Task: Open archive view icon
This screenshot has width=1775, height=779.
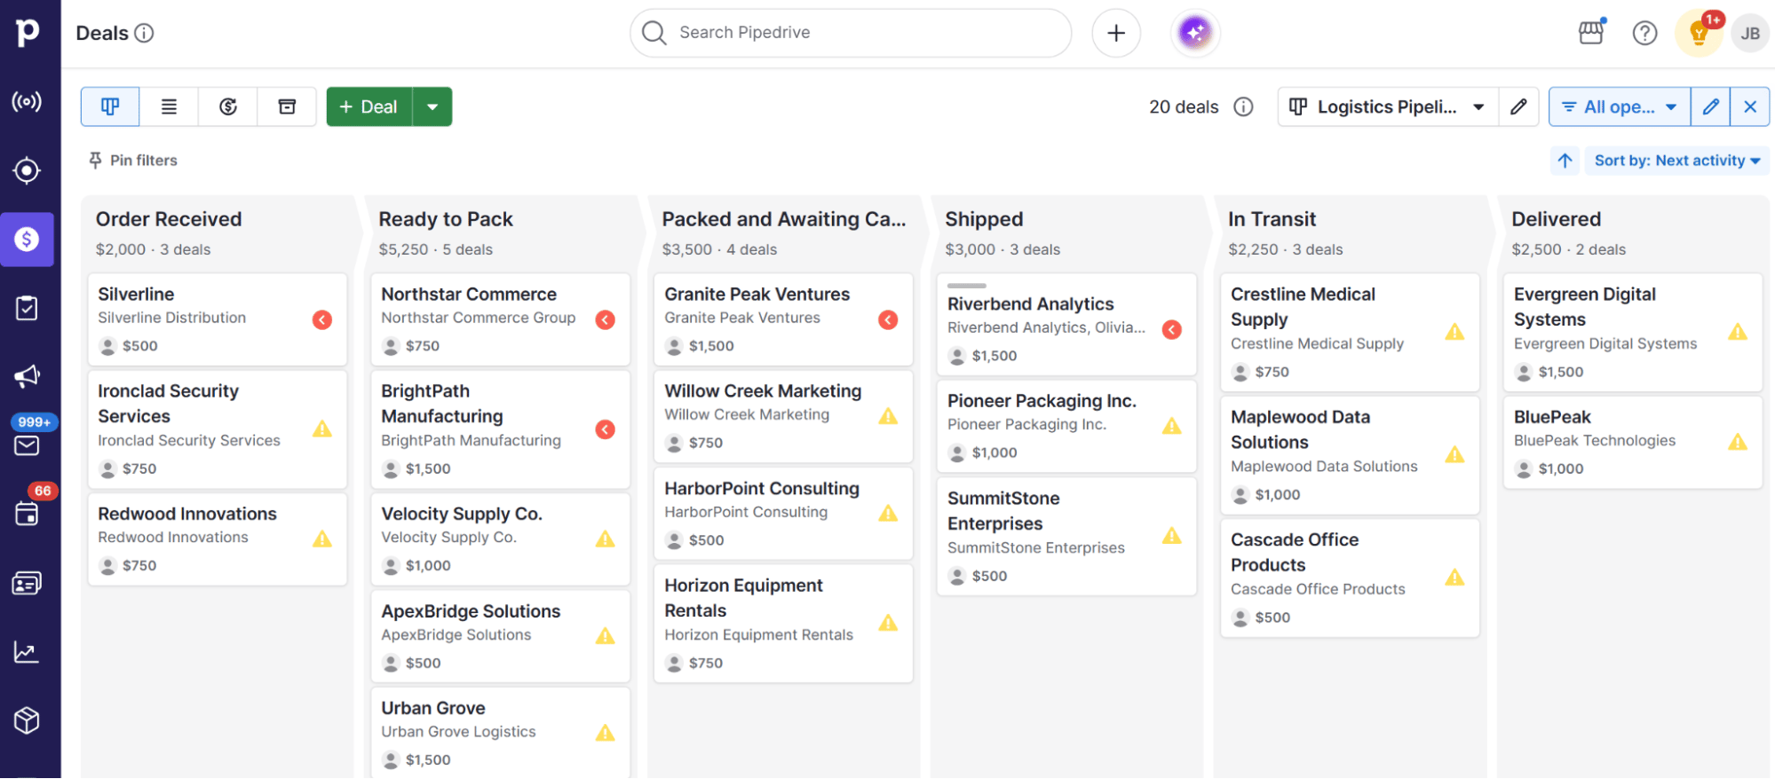Action: 287,106
